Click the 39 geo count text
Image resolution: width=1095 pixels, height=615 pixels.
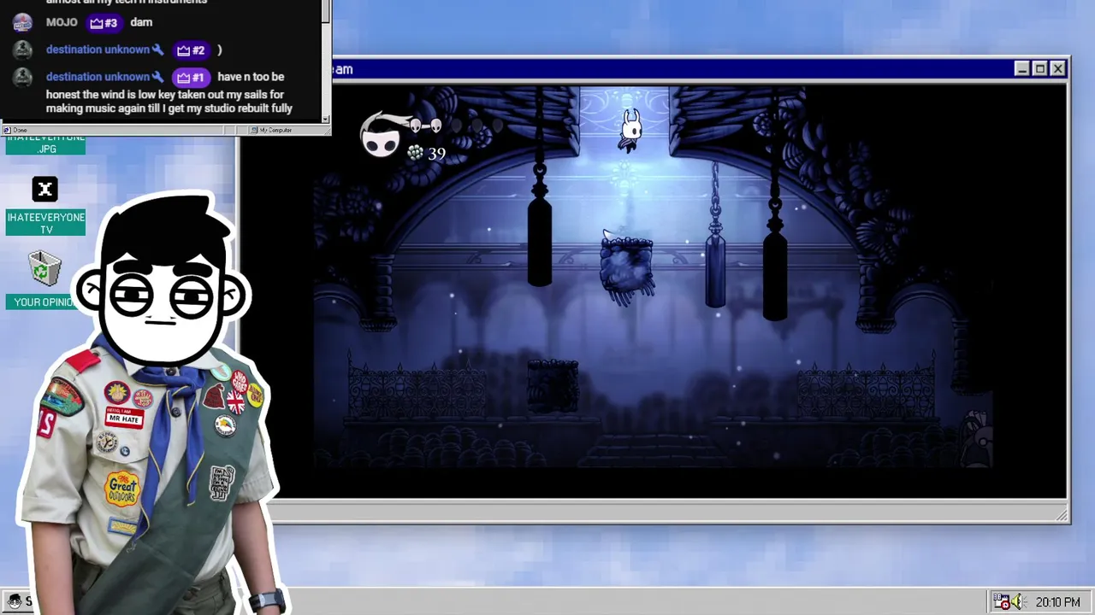pos(436,154)
